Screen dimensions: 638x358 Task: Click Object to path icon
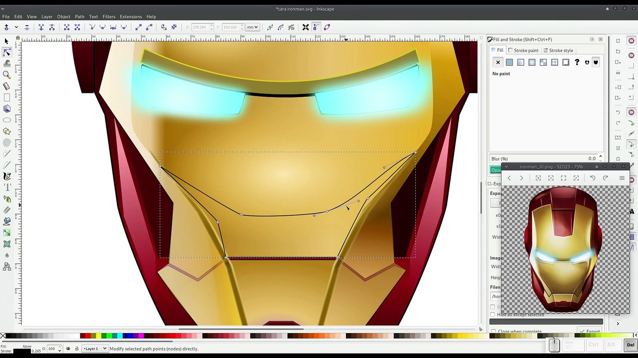tap(163, 27)
